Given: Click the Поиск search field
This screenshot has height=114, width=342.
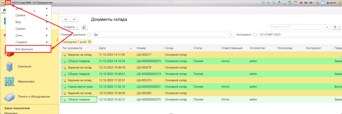Looking at the screenshot, I should [298, 27].
